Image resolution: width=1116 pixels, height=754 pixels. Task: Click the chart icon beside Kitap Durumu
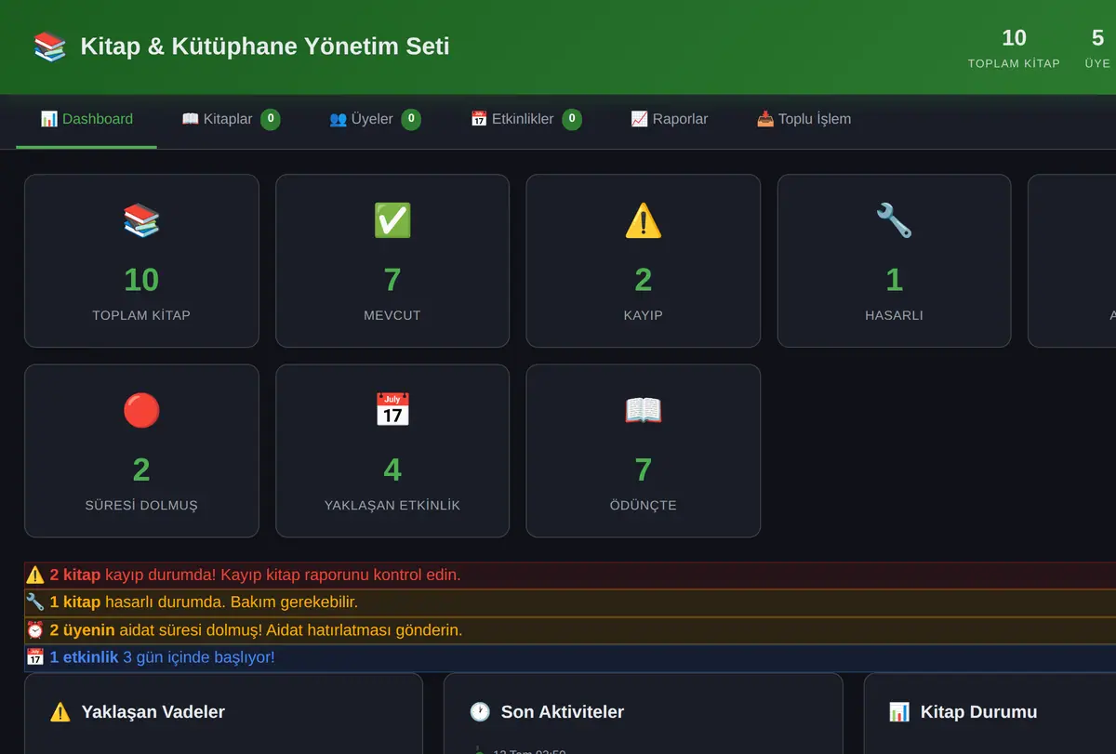899,712
